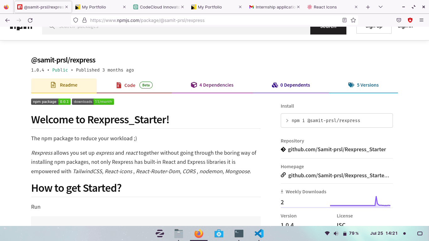Screen dimensions: 429x241
Task: Open a new browser tab
Action: (368, 7)
